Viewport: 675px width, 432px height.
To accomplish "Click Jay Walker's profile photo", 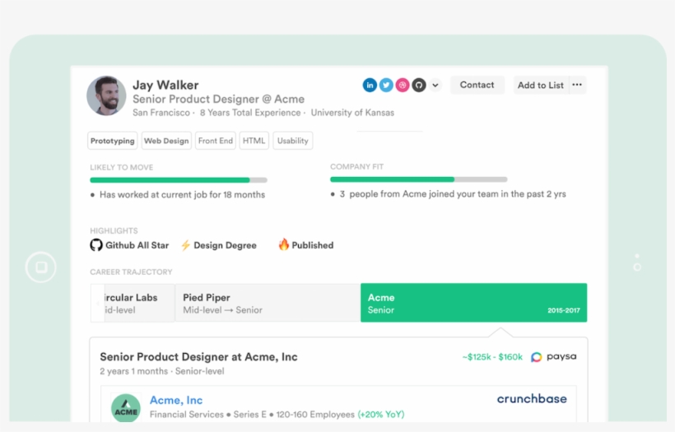I will 106,96.
